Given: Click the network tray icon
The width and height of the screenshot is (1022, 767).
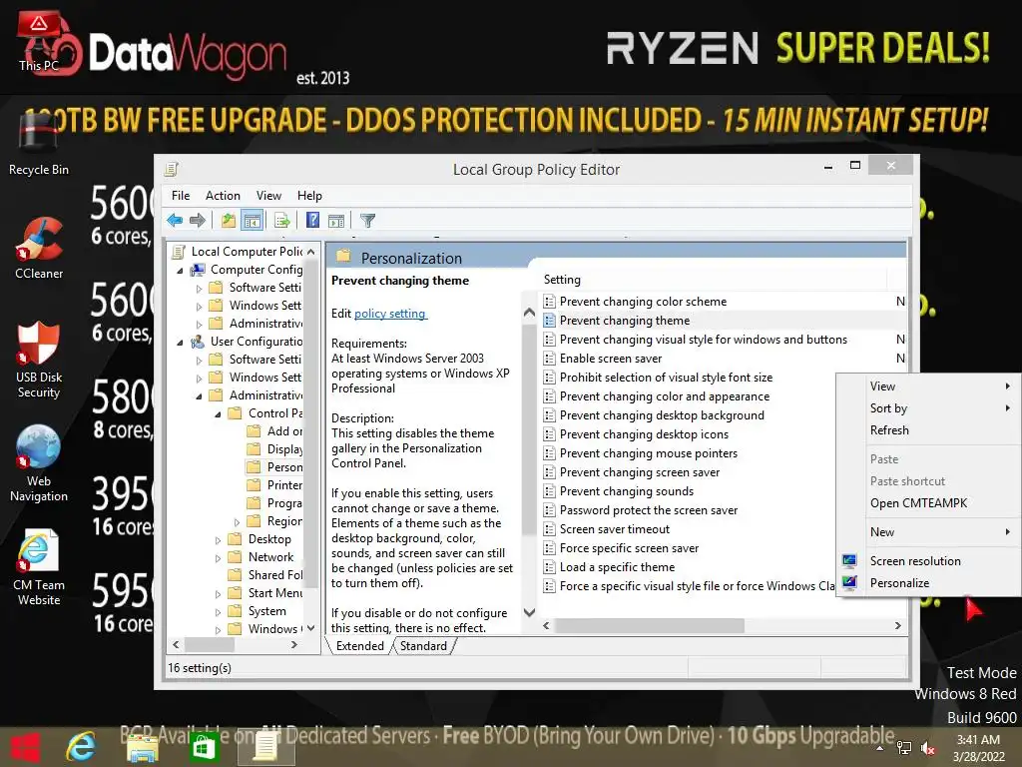Looking at the screenshot, I should (904, 749).
